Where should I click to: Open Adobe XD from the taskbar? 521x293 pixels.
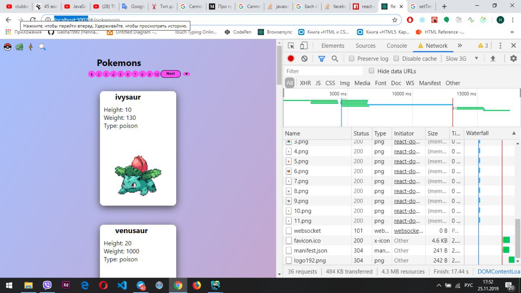(66, 285)
